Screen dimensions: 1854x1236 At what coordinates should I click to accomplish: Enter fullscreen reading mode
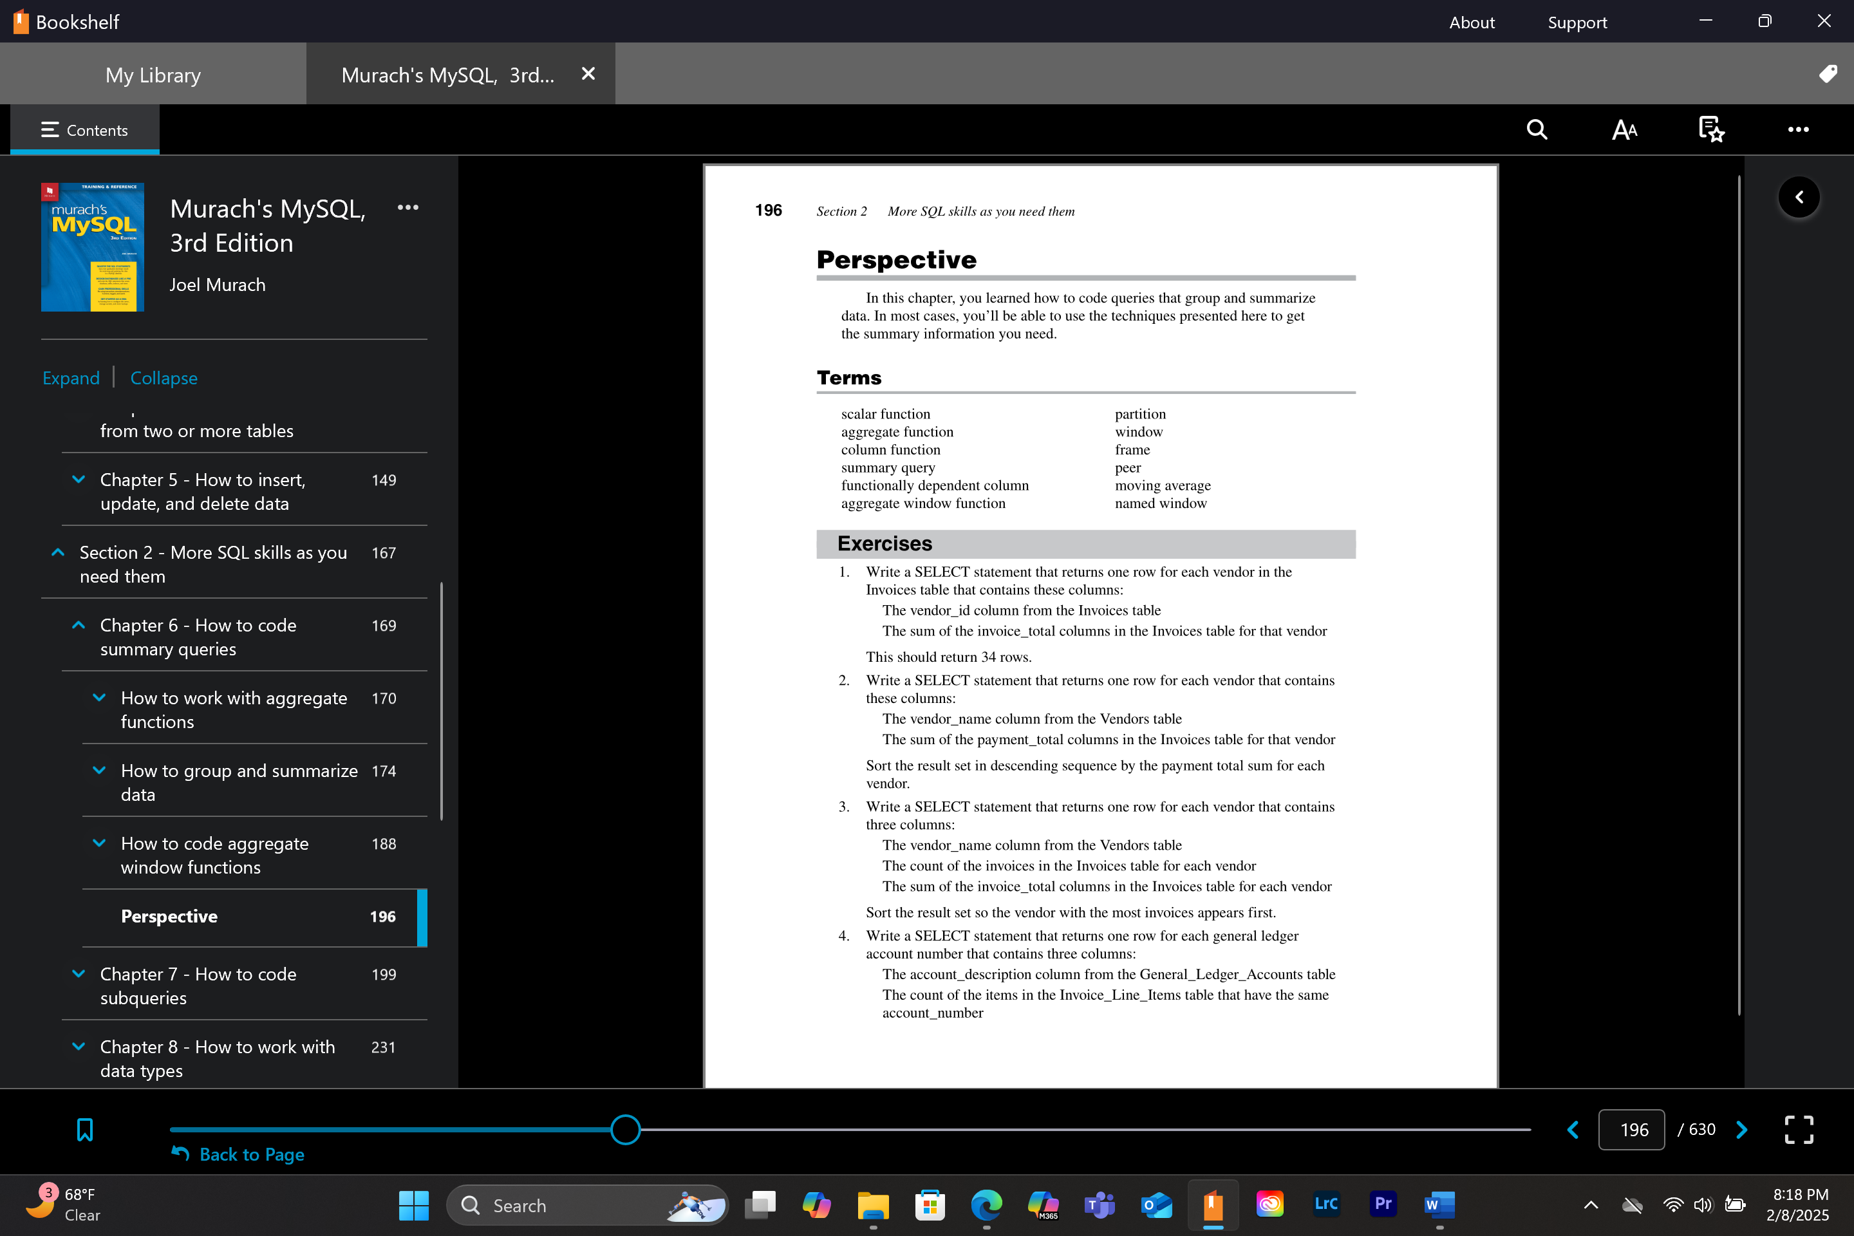coord(1799,1130)
